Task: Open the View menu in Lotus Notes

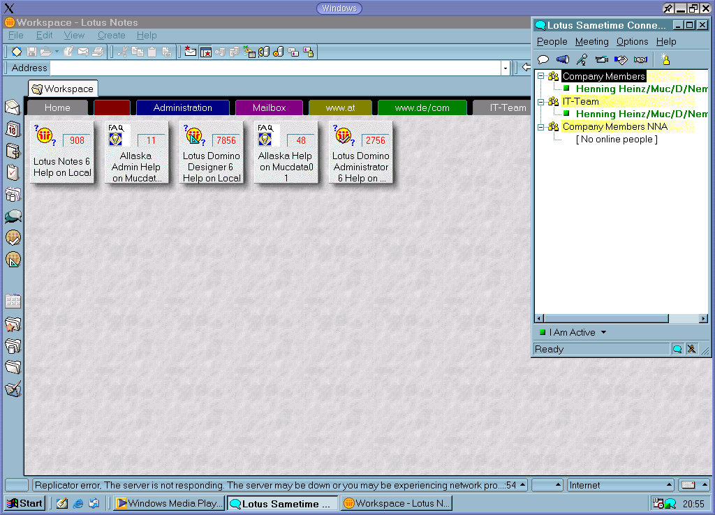Action: (74, 35)
